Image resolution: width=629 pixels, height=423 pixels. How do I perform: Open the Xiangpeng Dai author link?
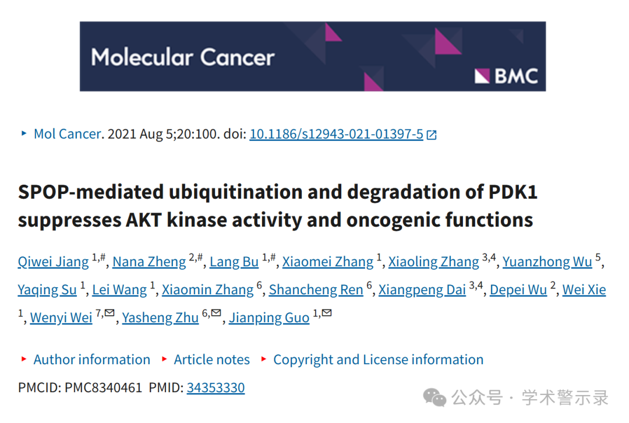pyautogui.click(x=422, y=290)
